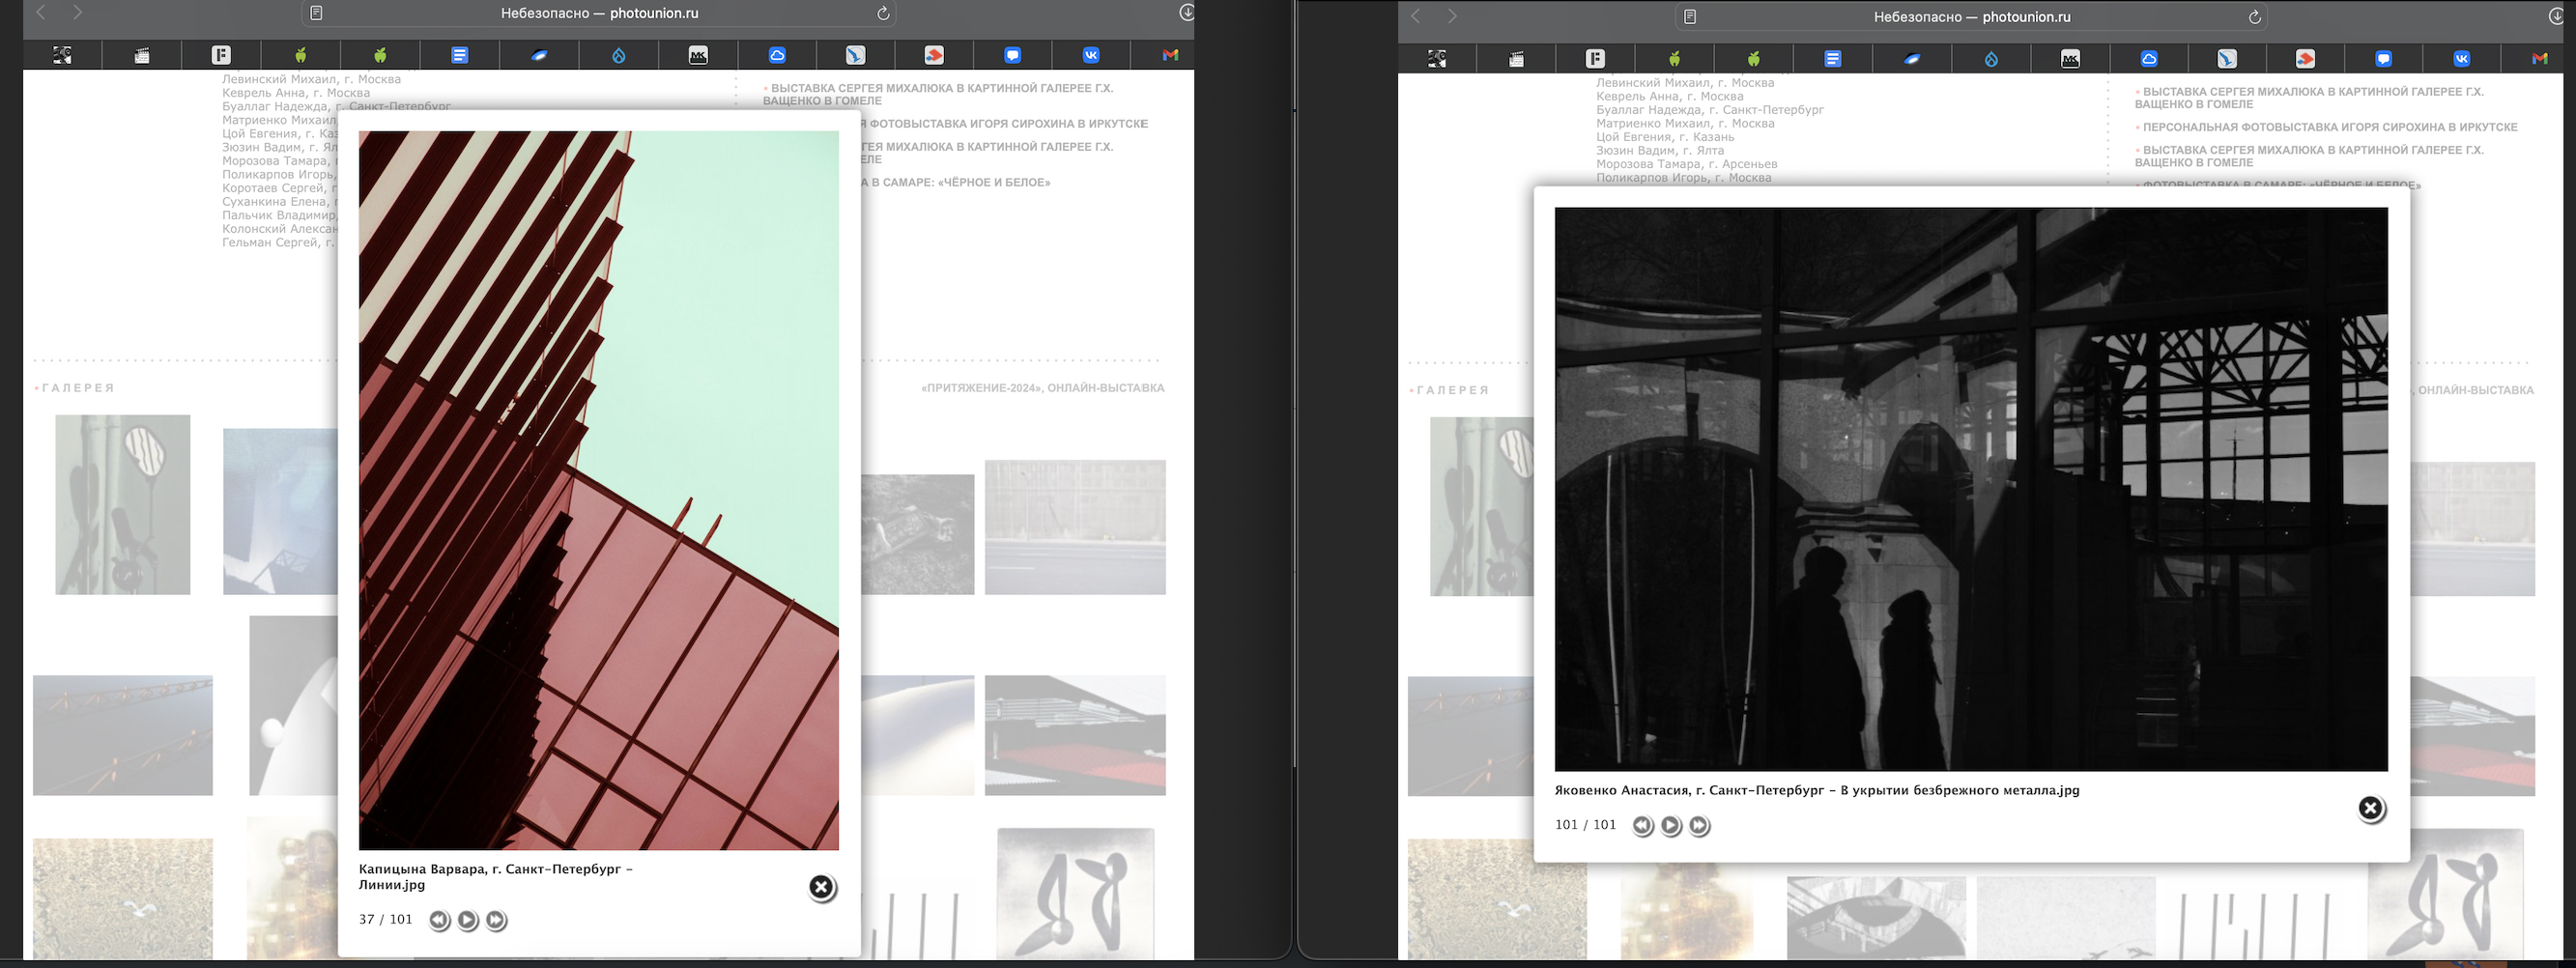Viewport: 2576px width, 968px height.
Task: Open the В САМАРЕ: «ЧЁРНОЕ И БЕЛОЕ» link in the left window
Action: click(x=957, y=183)
